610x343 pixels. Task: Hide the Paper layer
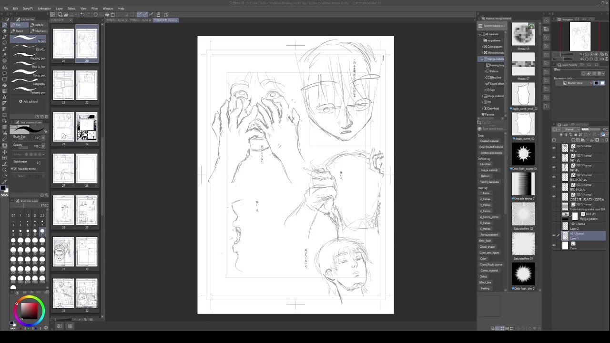tap(554, 245)
